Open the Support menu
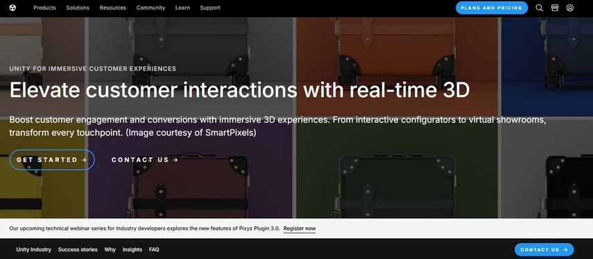 click(x=210, y=8)
